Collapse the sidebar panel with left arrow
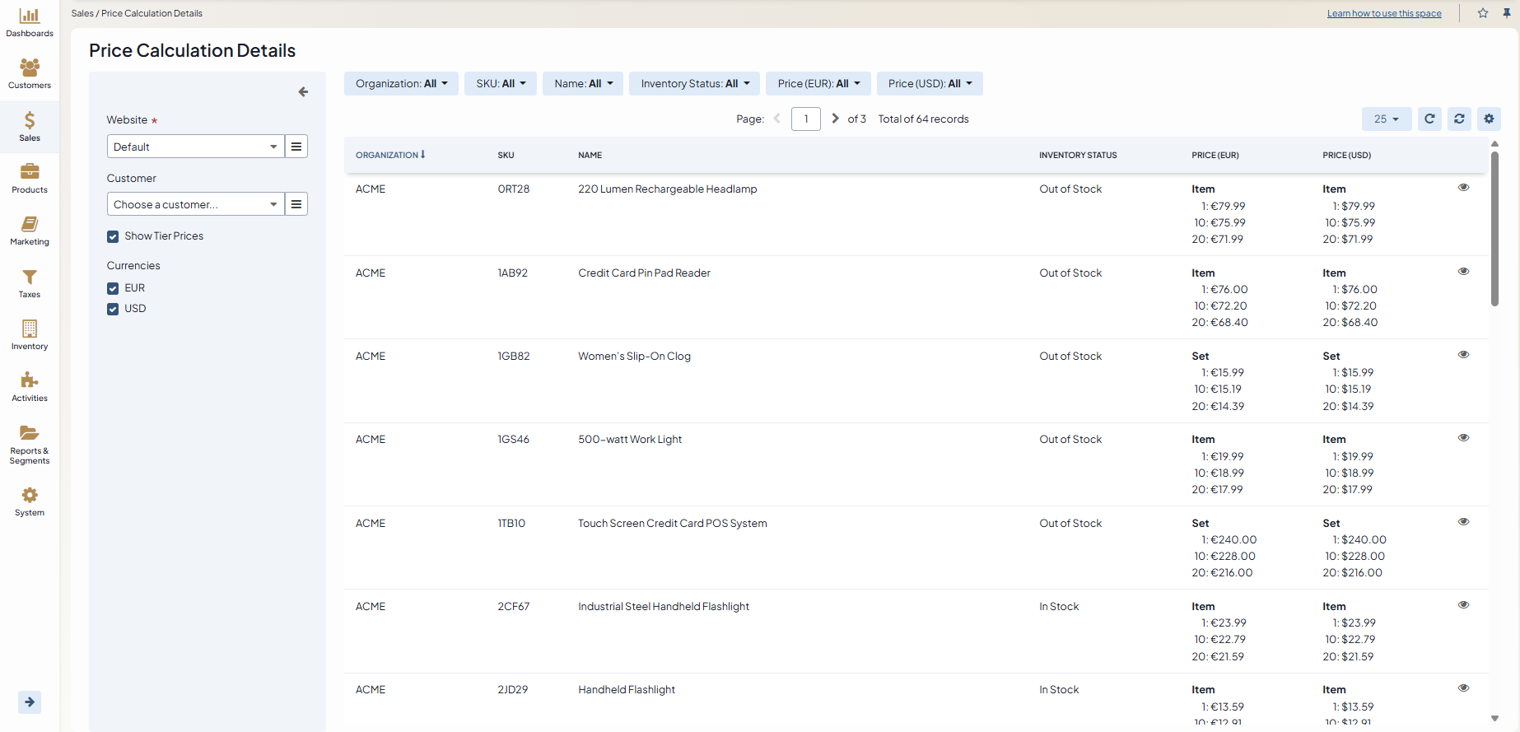Screen dimensions: 1520x732 pos(303,92)
